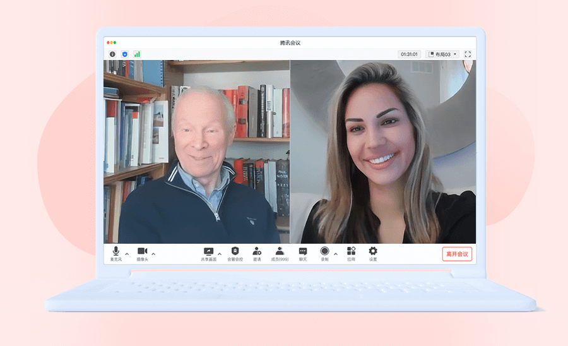Open meeting security controls shield
The width and height of the screenshot is (568, 346).
235,254
